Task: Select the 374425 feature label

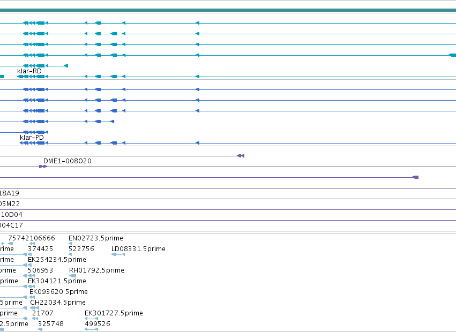Action: (x=40, y=249)
